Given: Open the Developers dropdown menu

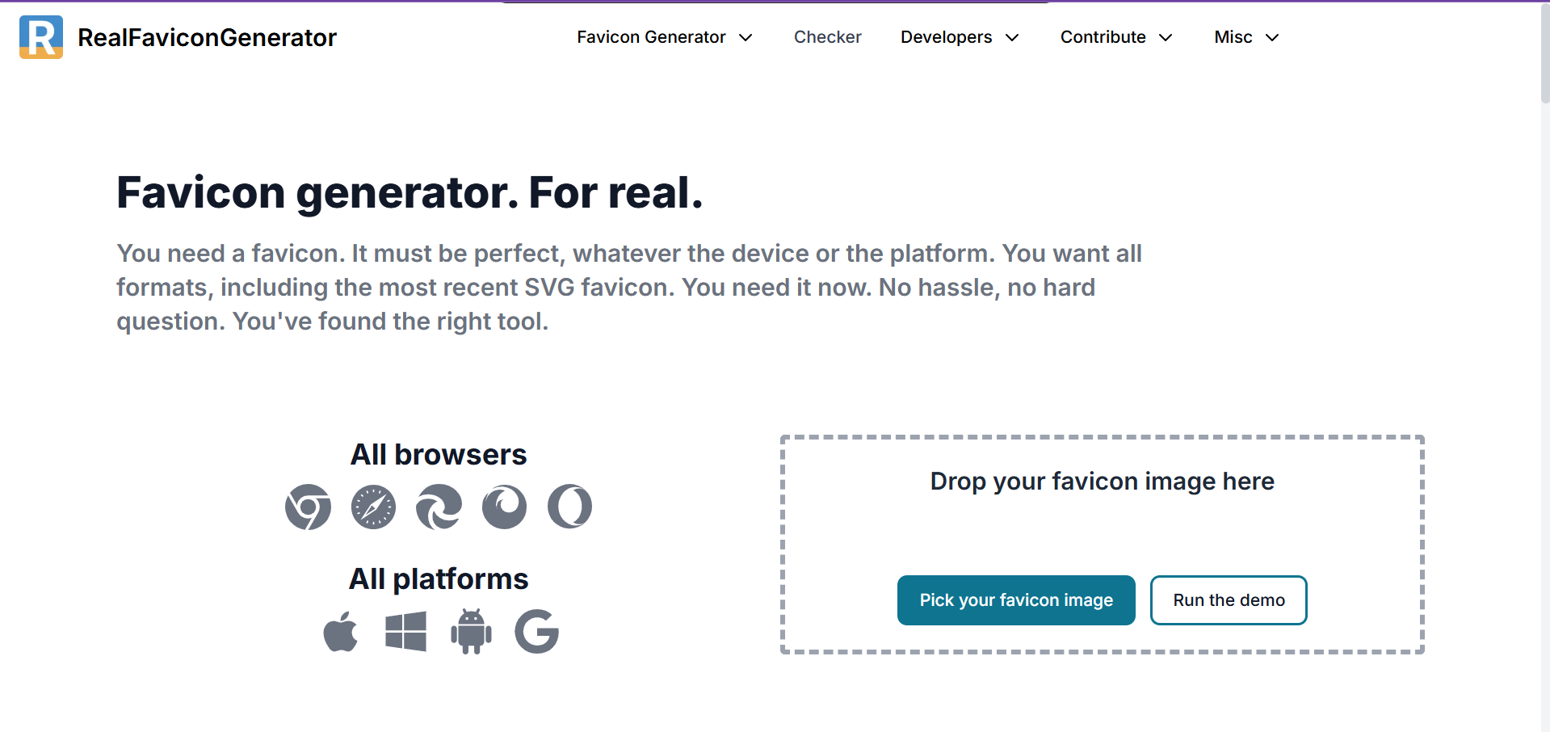Looking at the screenshot, I should point(960,37).
